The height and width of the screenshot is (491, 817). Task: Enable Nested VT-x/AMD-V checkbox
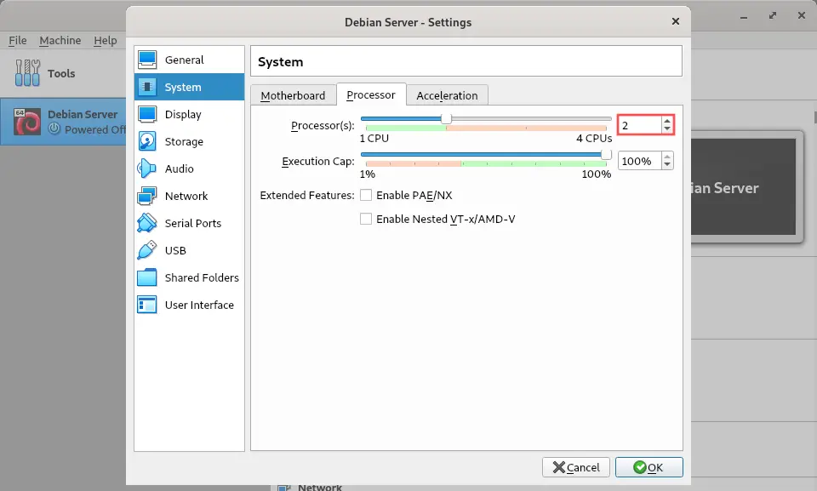coord(366,219)
